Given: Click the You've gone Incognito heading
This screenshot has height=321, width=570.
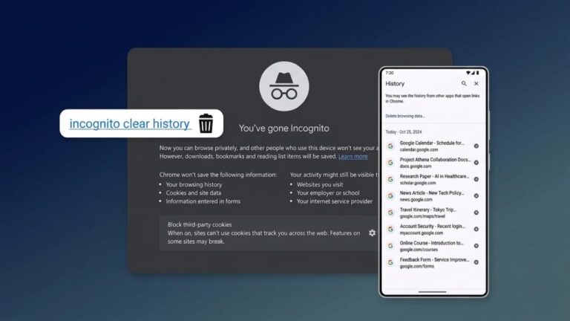Looking at the screenshot, I should point(284,129).
